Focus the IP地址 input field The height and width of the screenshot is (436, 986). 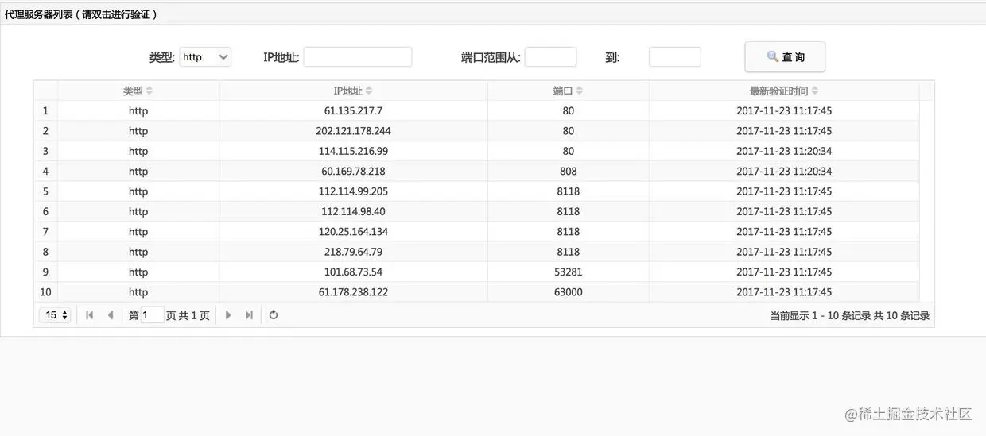pyautogui.click(x=358, y=57)
